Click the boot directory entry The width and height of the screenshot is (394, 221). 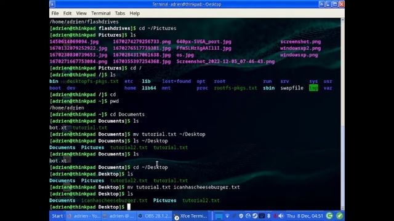pyautogui.click(x=55, y=88)
